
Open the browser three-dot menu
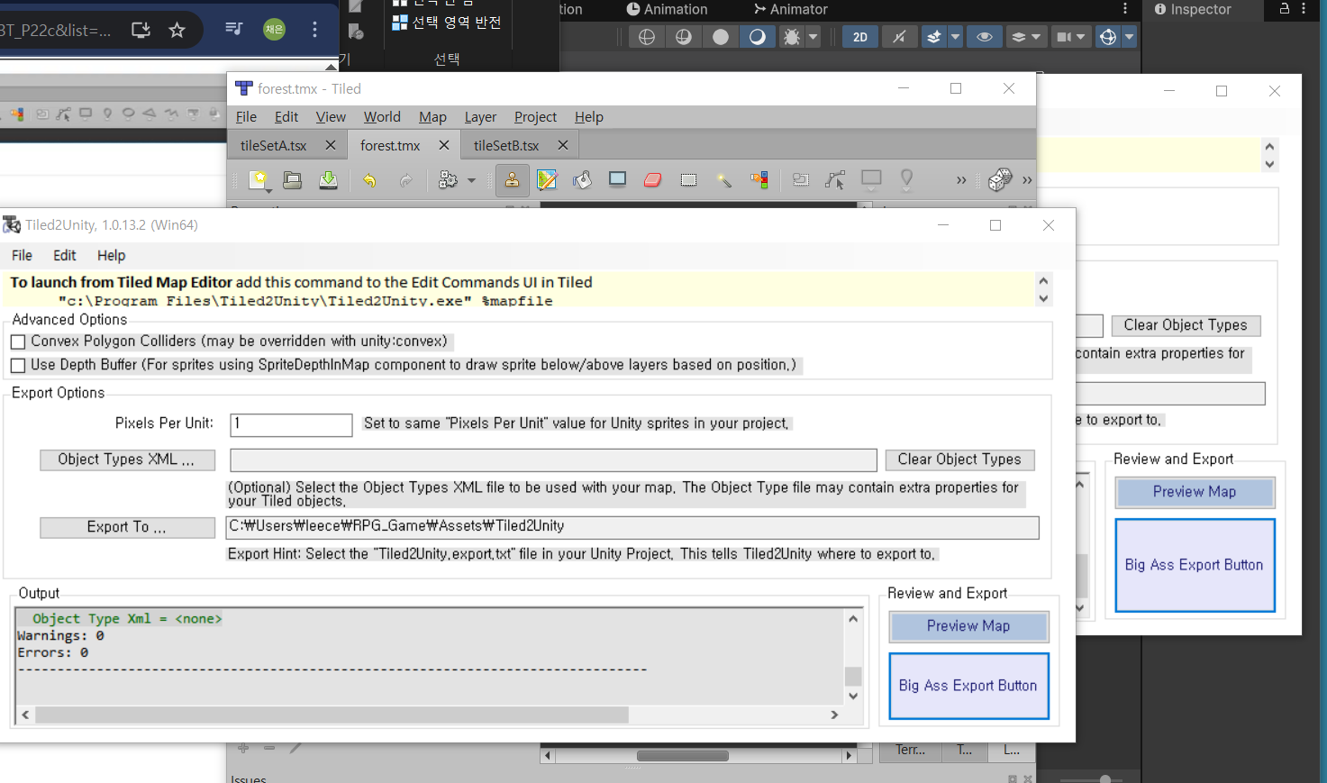[x=314, y=29]
